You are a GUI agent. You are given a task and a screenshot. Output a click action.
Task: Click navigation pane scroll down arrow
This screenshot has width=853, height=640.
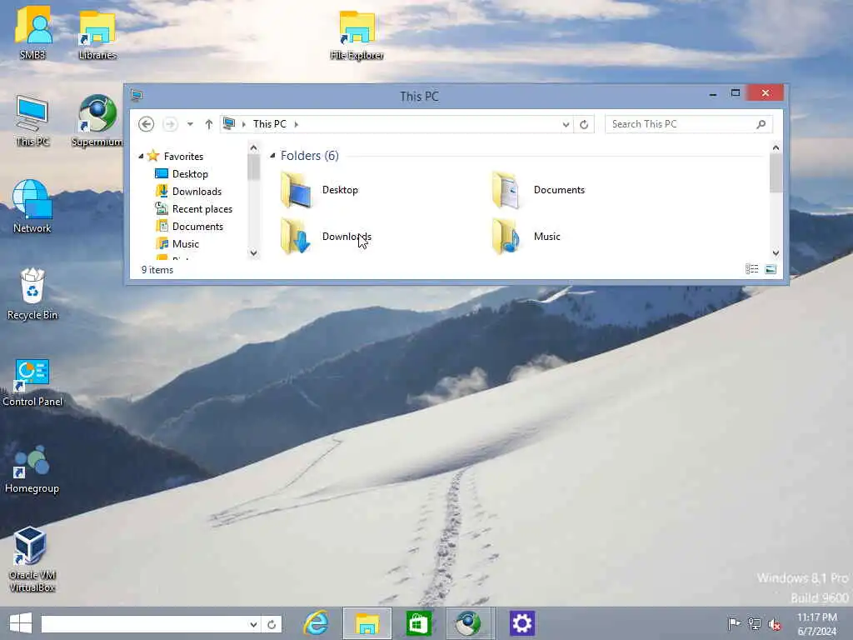click(253, 252)
